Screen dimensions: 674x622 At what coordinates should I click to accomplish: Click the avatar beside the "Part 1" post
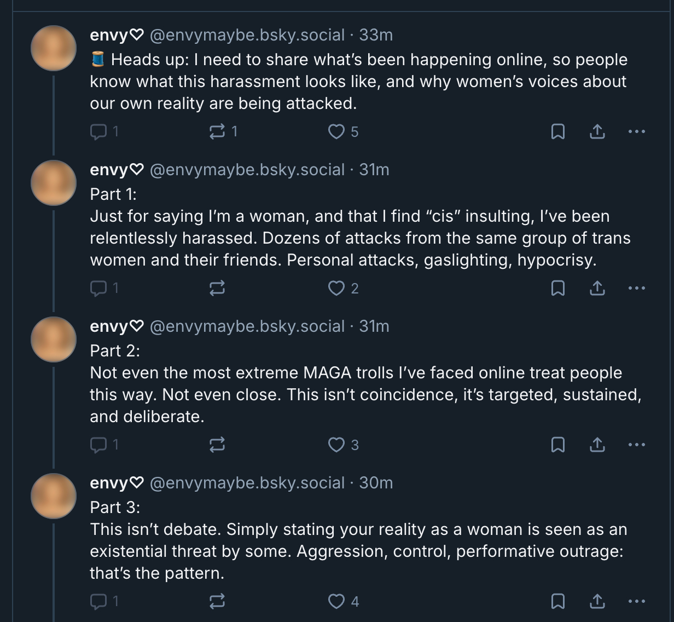(x=54, y=183)
